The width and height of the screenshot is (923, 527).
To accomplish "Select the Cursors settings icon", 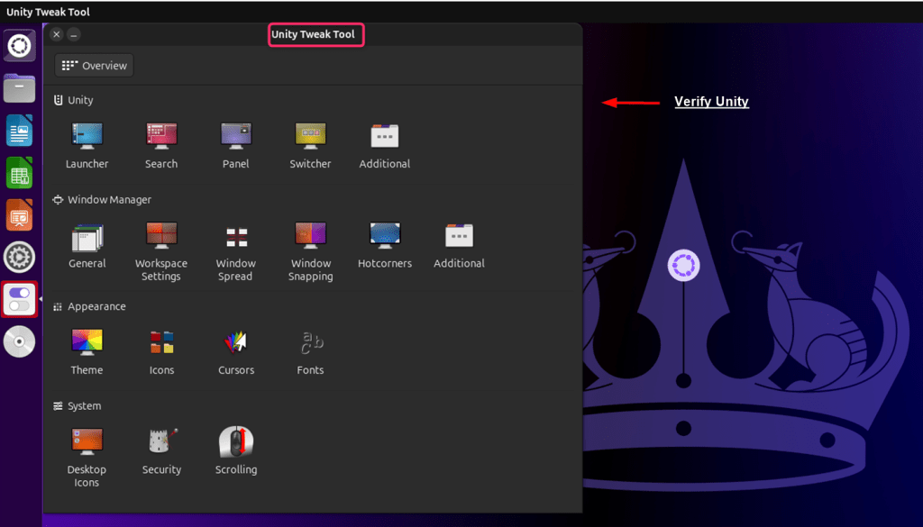I will pyautogui.click(x=235, y=341).
